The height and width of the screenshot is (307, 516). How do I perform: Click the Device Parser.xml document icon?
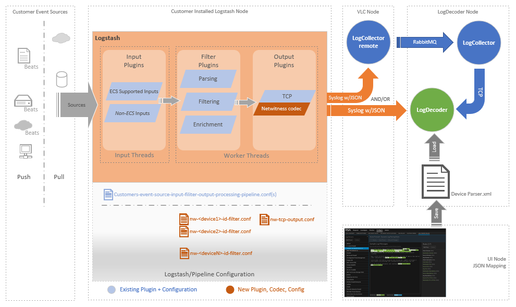[436, 182]
